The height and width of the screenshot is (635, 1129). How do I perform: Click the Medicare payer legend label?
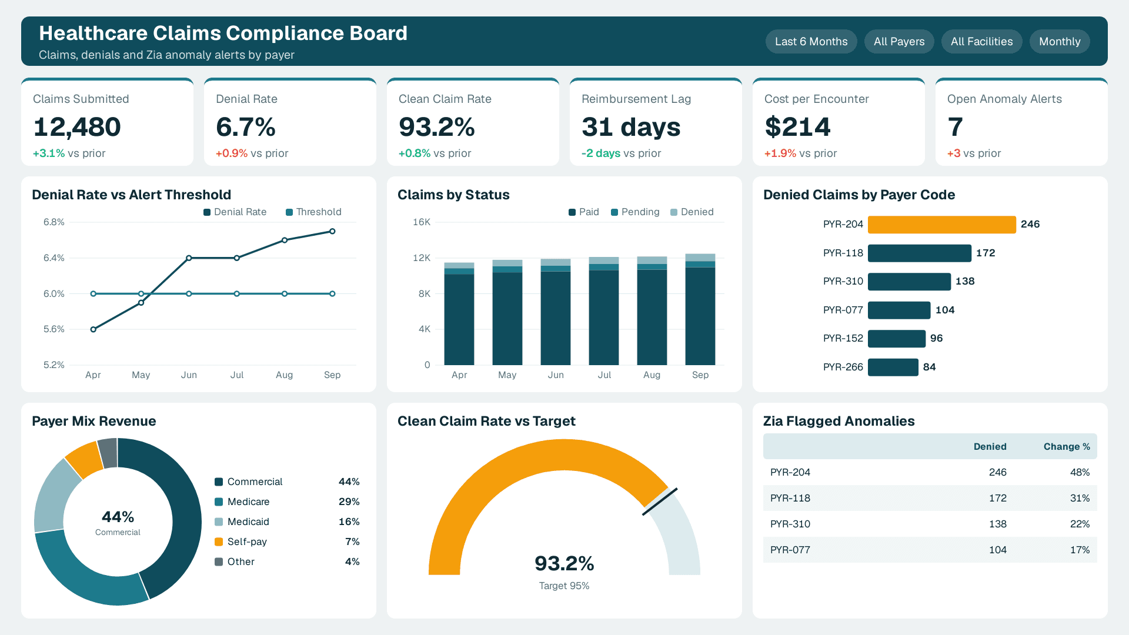[x=248, y=502]
